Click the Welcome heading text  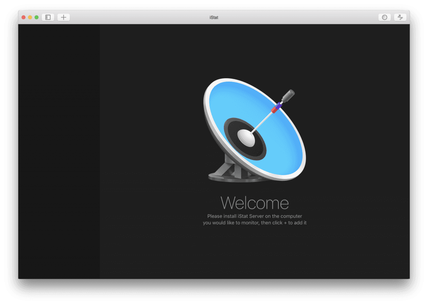click(x=255, y=203)
